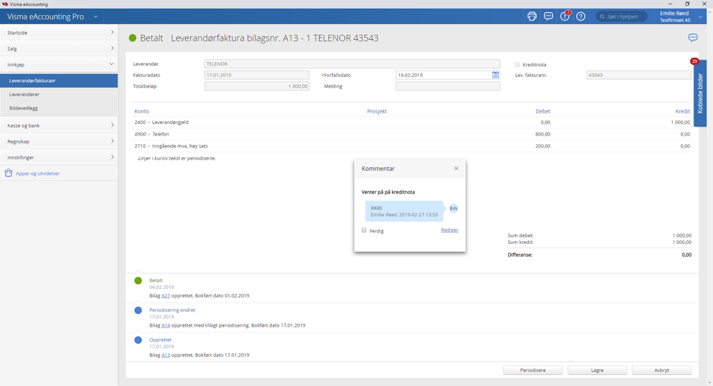
Task: Open bilag A27 link
Action: point(166,295)
